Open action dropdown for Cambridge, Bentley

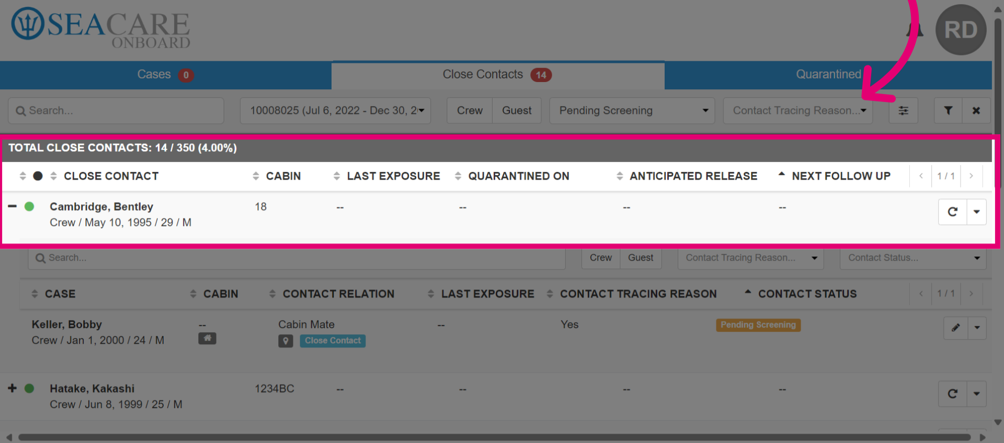pos(976,212)
